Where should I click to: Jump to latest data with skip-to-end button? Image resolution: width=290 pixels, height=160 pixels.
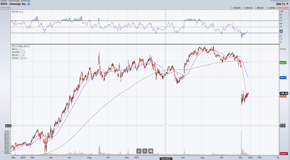(x=151, y=151)
